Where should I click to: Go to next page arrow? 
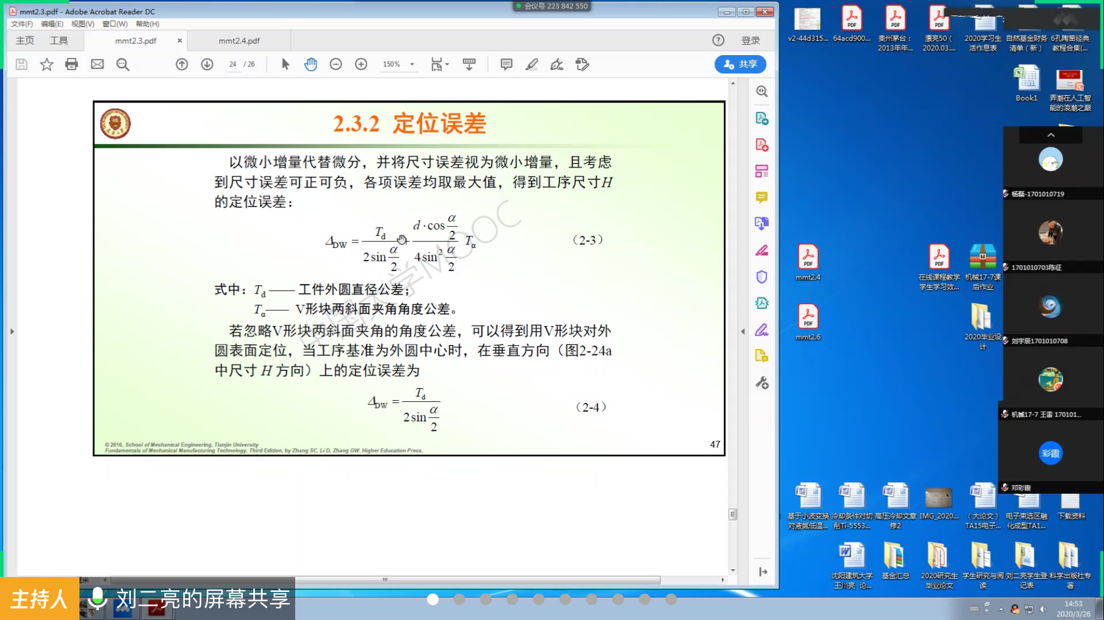207,64
